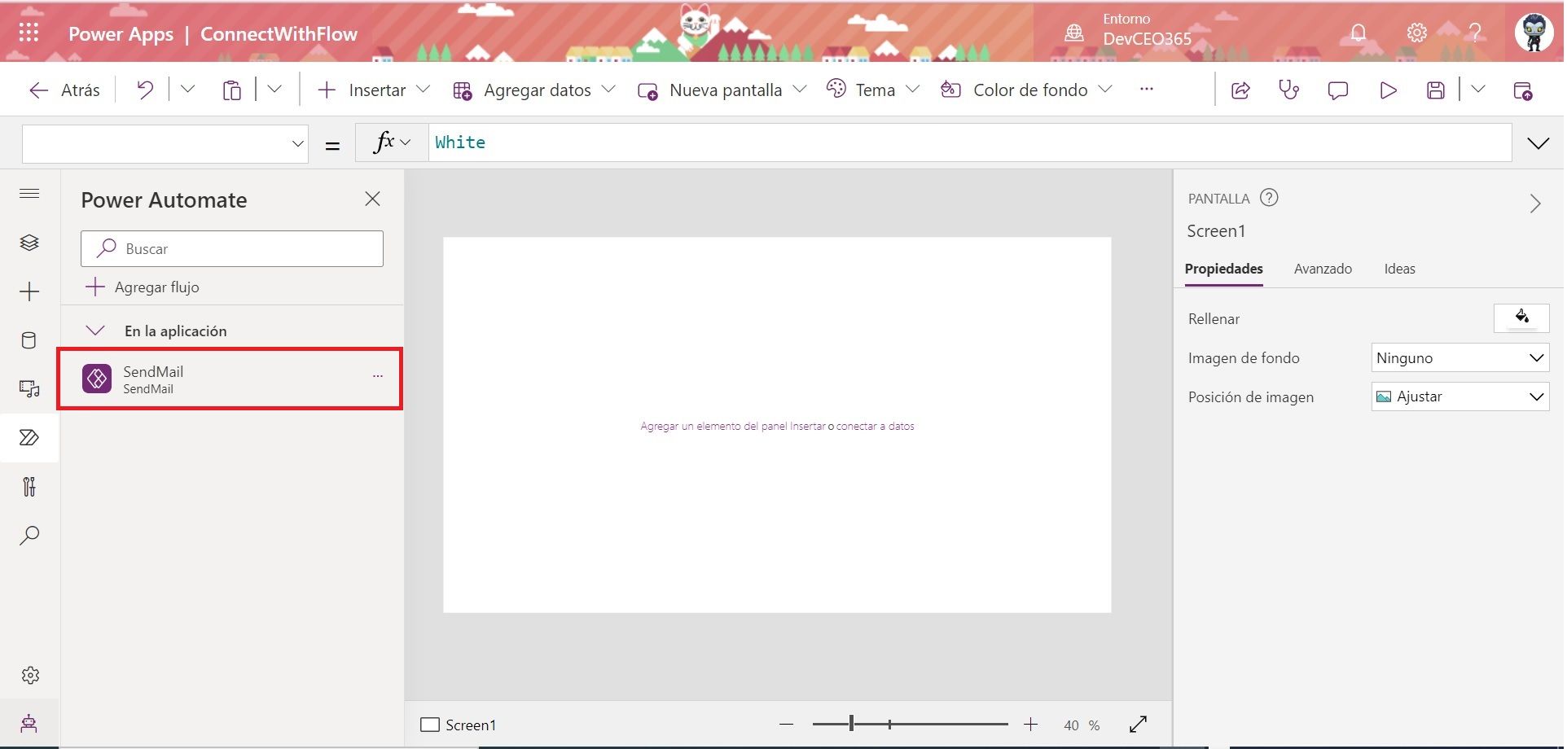Close the Power Automate panel
Image resolution: width=1567 pixels, height=749 pixels.
[373, 199]
